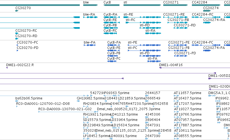
Task: Select CDS label stl-PA
Action: (x=152, y=59)
